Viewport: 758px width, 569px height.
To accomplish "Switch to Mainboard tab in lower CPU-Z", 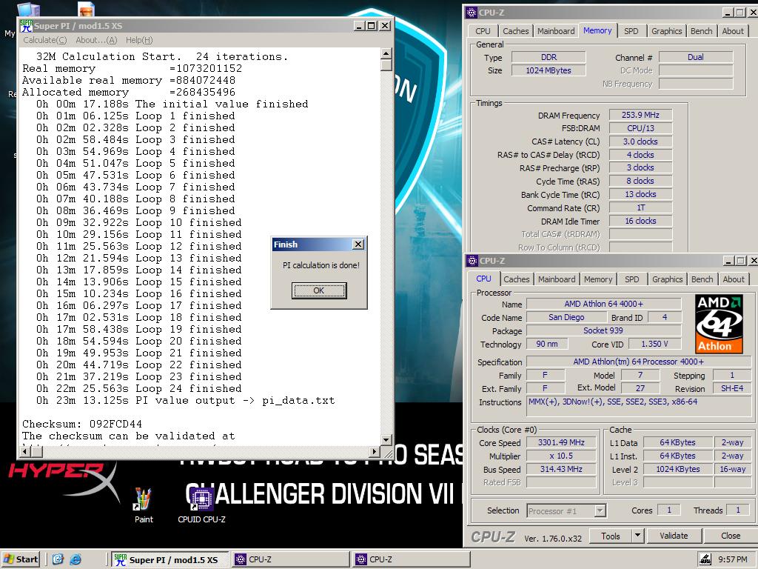I will (557, 279).
